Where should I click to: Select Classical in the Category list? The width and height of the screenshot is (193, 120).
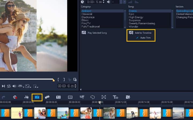[87, 14]
